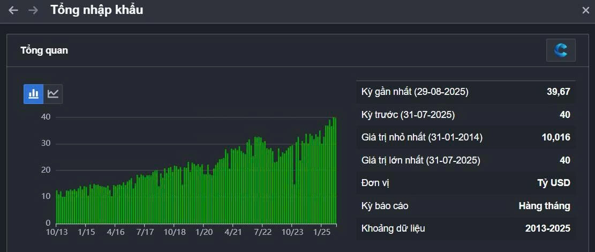This screenshot has height=252, width=595.
Task: Click the minimum value 10,016
Action: coord(556,138)
